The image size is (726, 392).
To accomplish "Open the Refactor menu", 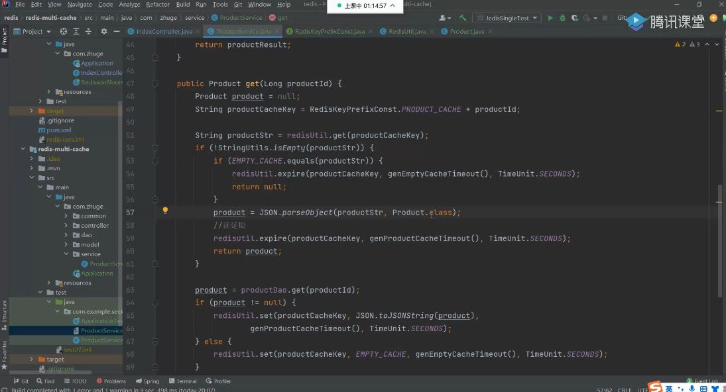I will click(158, 5).
